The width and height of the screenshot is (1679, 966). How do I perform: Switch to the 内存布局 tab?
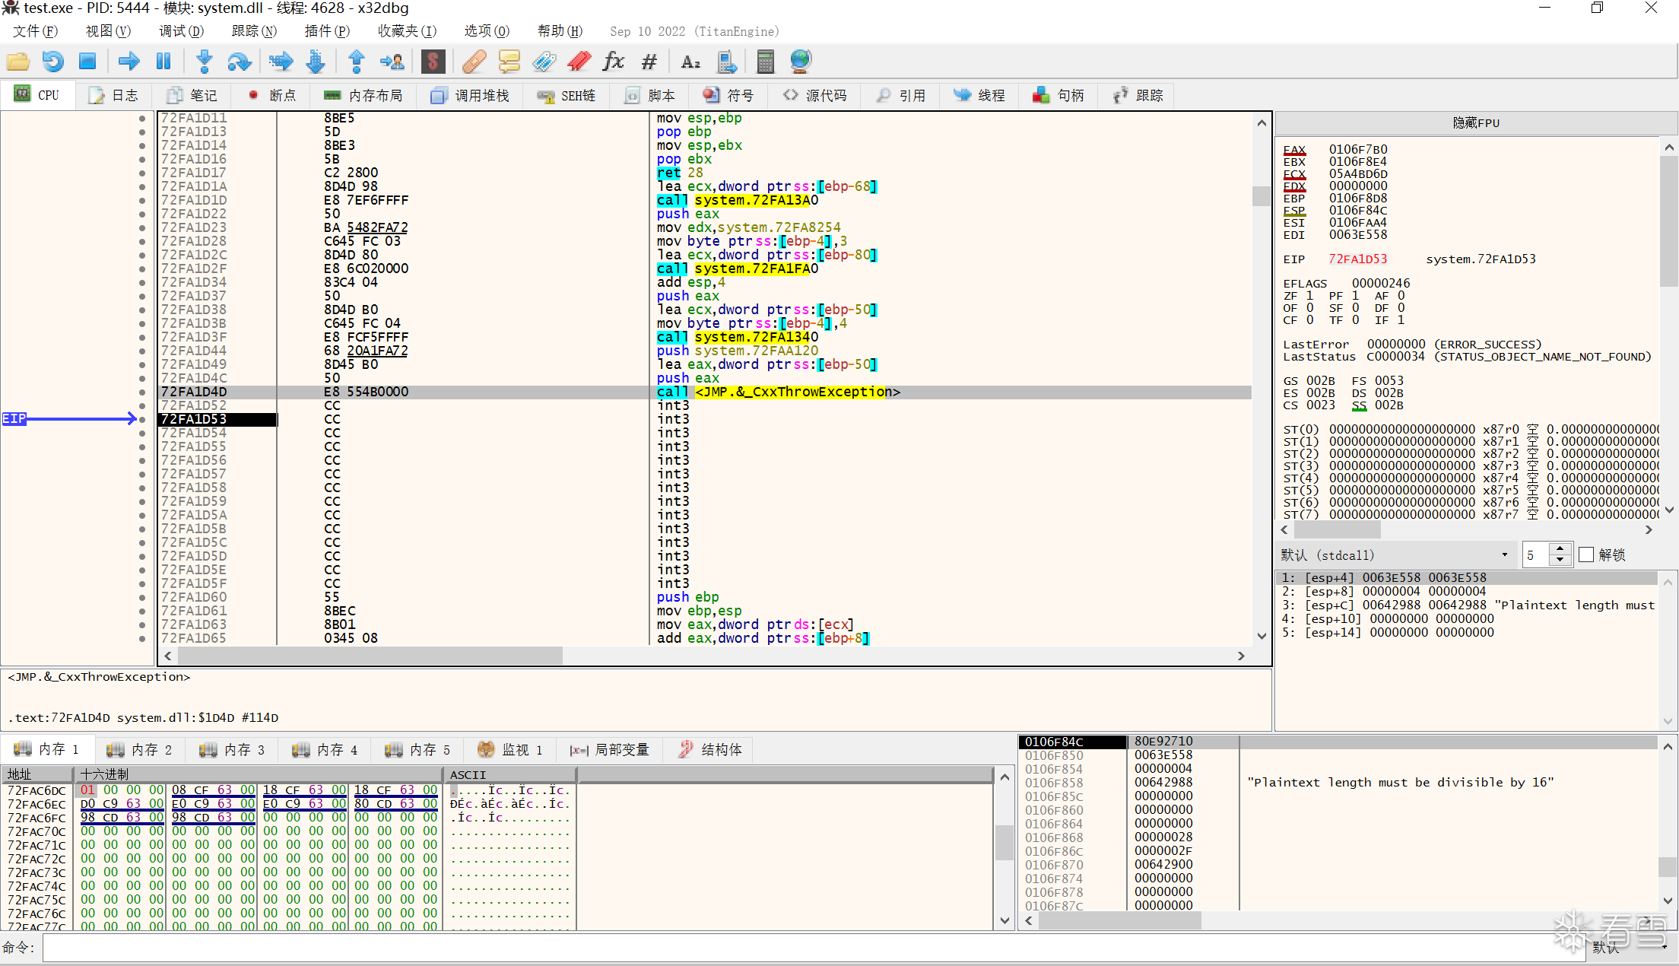pyautogui.click(x=363, y=96)
